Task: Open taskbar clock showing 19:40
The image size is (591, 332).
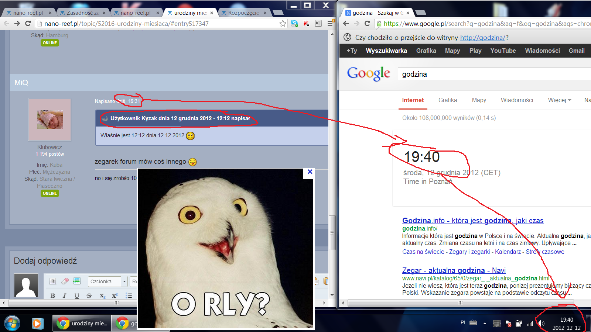Action: pos(567,324)
